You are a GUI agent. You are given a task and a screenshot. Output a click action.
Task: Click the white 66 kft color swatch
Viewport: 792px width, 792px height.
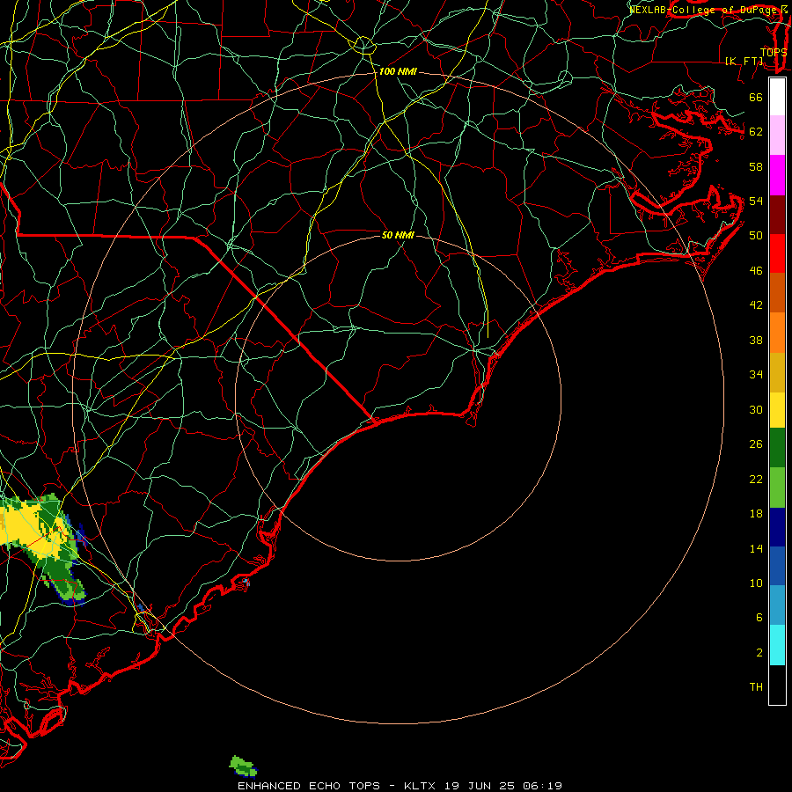coord(777,97)
